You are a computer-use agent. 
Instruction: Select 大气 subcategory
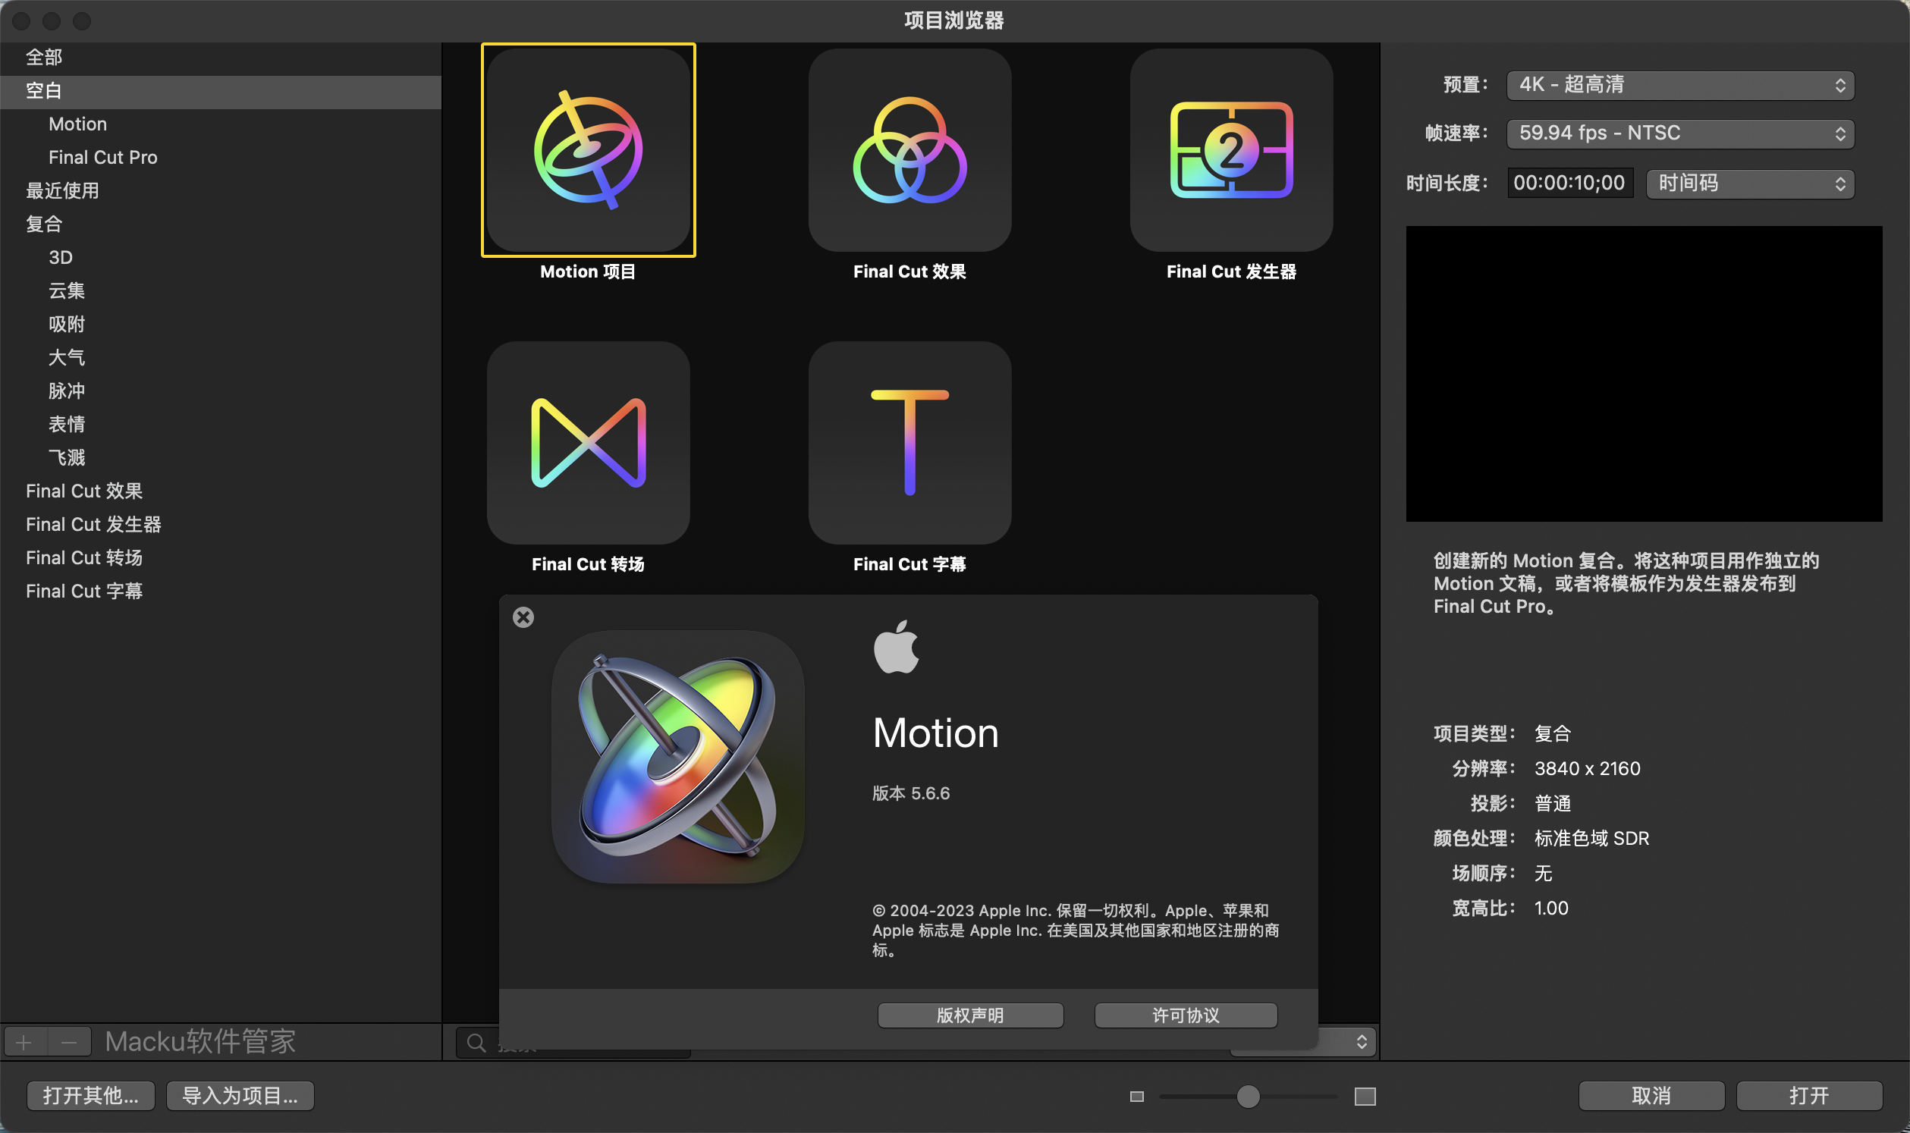point(221,357)
